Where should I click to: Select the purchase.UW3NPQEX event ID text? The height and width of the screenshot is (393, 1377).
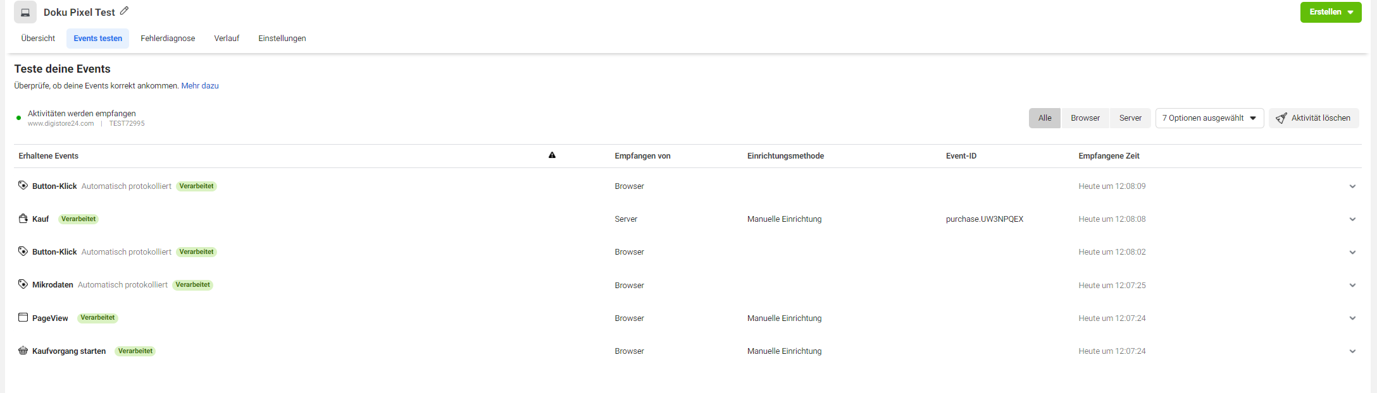(984, 219)
